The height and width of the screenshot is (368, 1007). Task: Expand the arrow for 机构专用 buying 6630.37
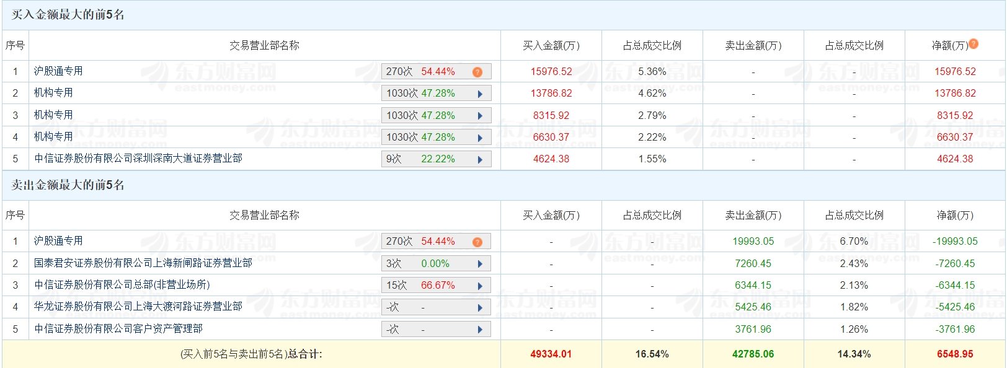pos(480,138)
